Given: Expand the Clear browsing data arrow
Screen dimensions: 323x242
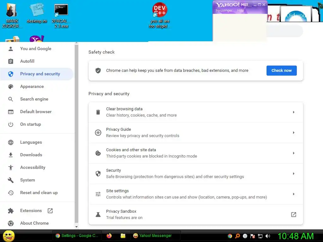Looking at the screenshot, I should pyautogui.click(x=294, y=112).
